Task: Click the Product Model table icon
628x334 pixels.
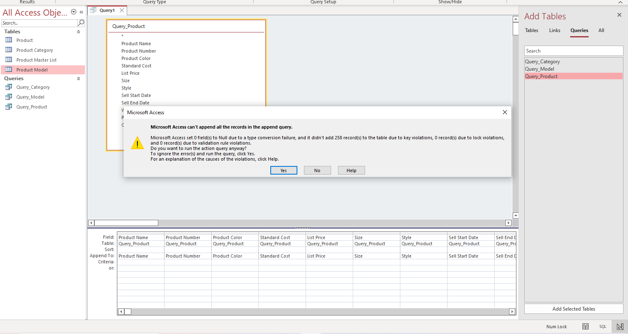Action: click(9, 69)
